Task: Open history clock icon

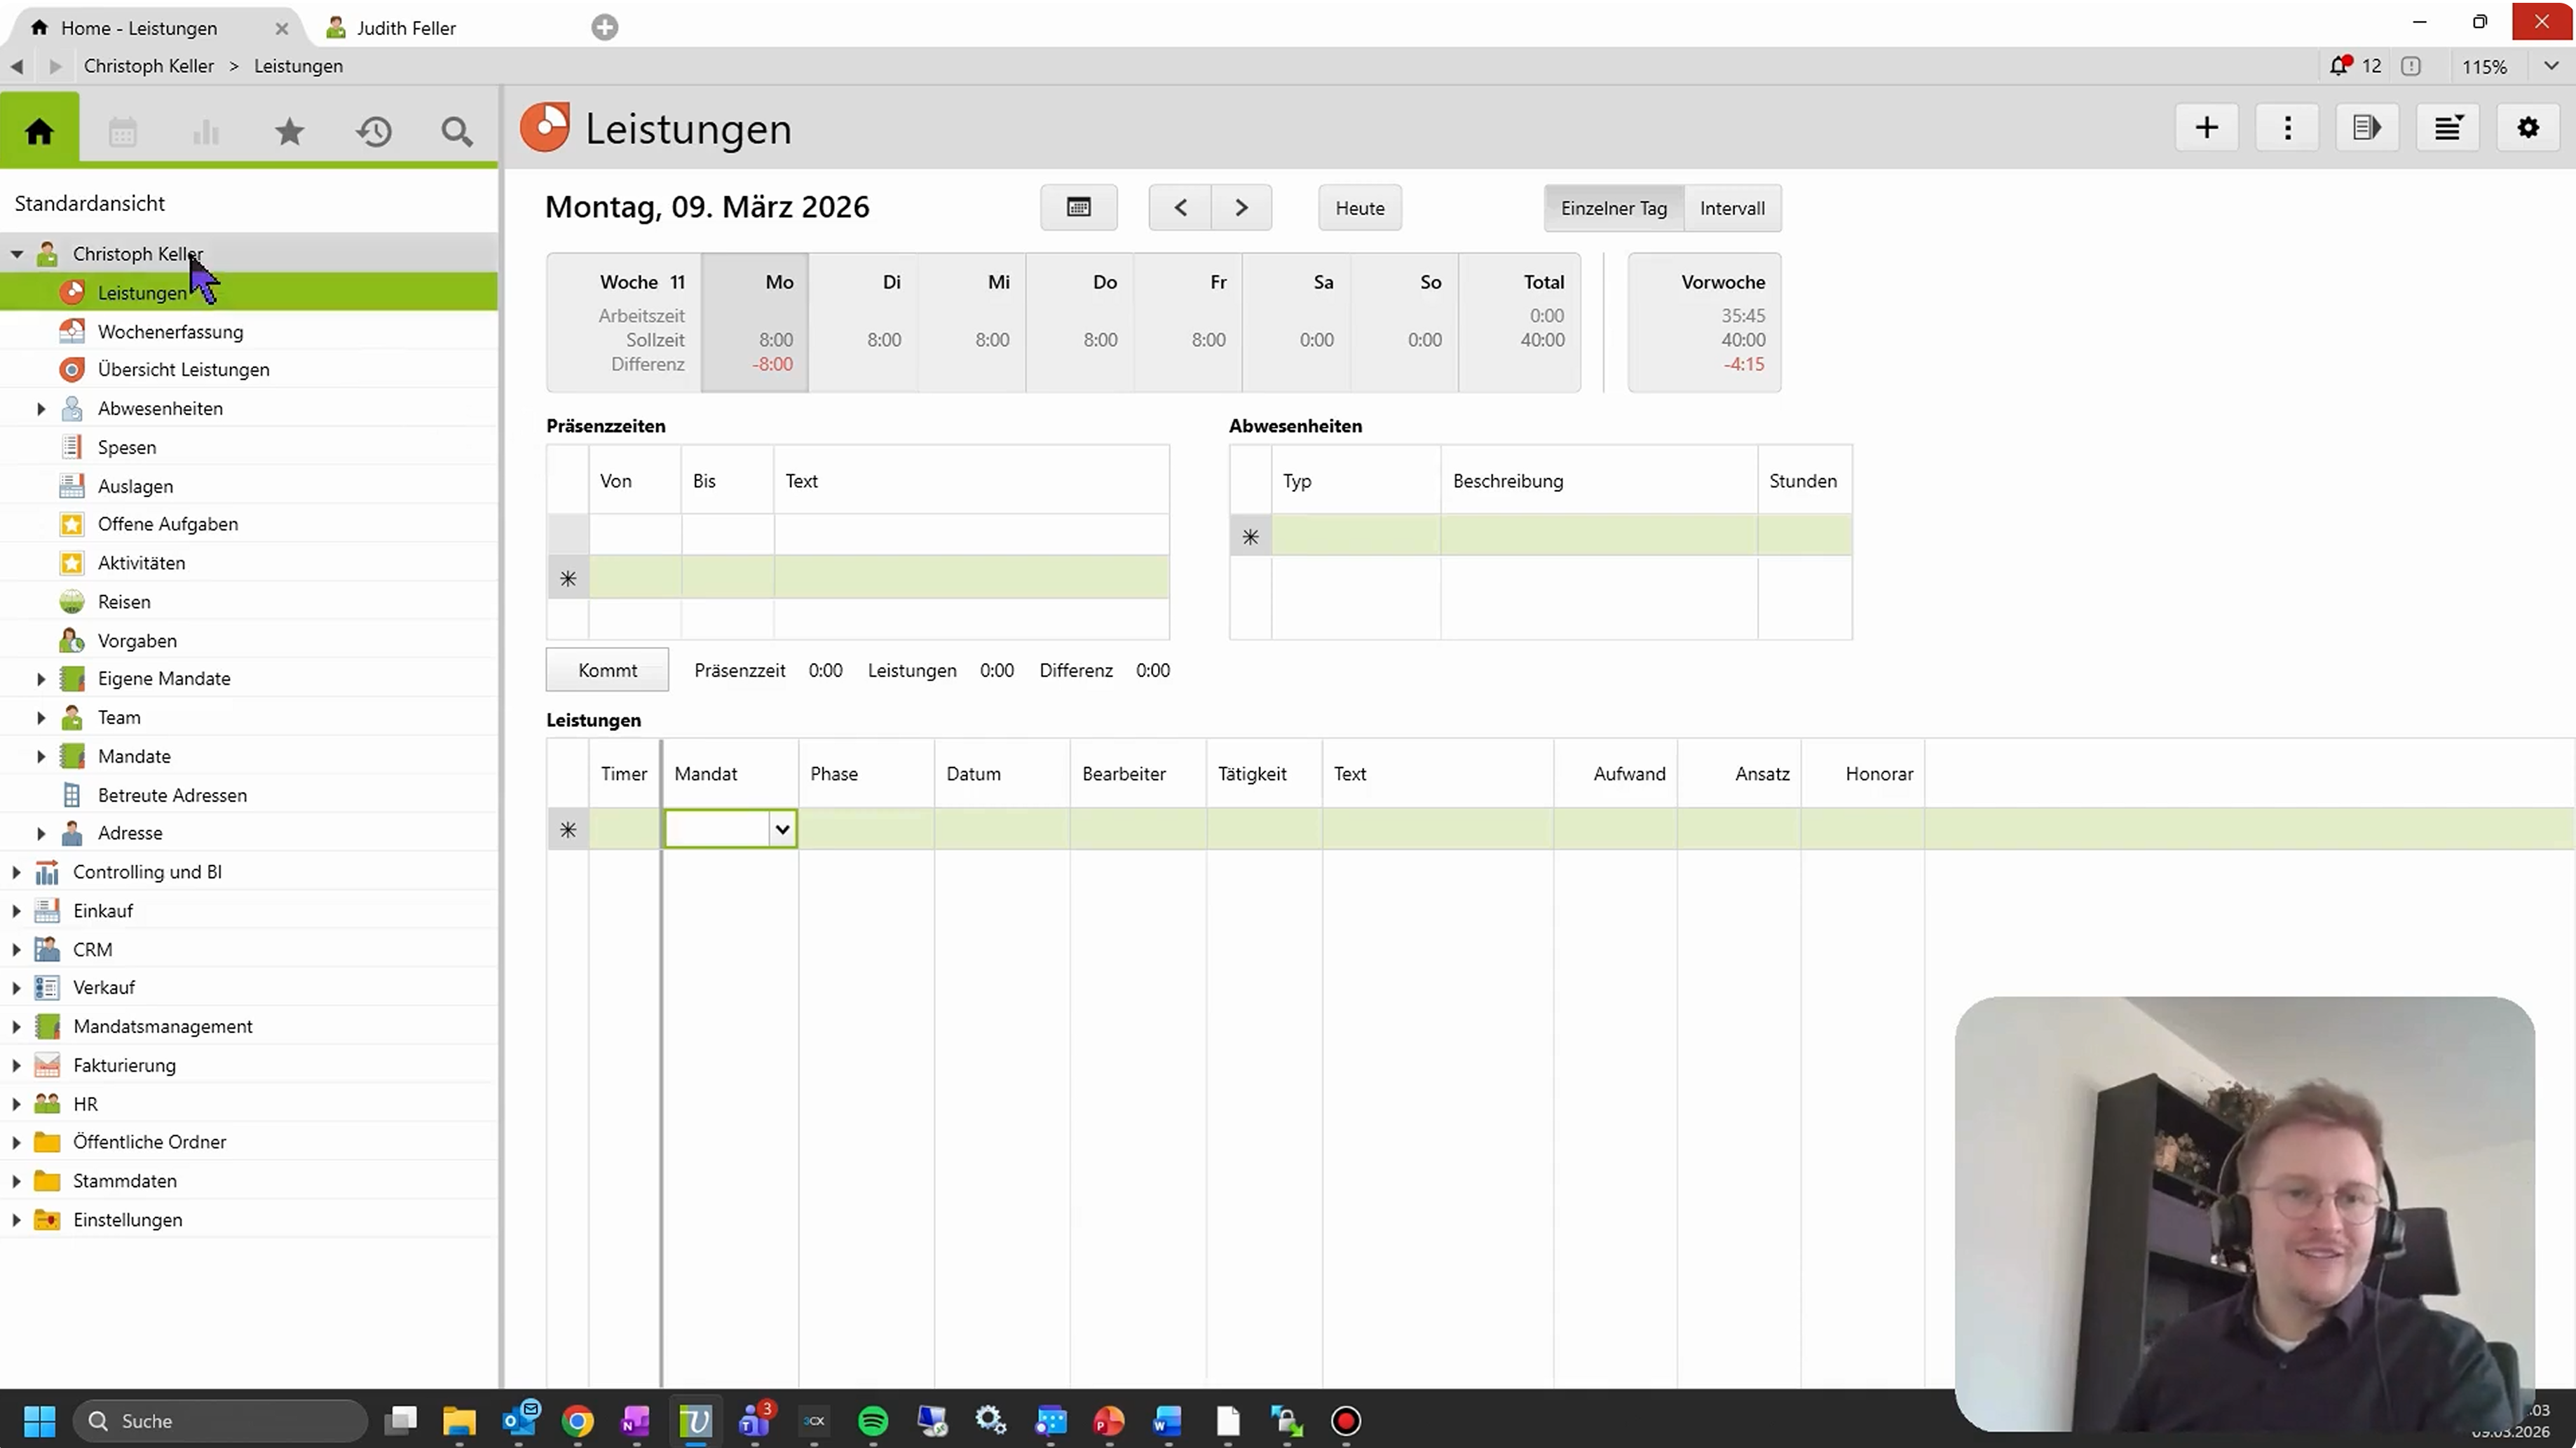Action: click(x=374, y=131)
